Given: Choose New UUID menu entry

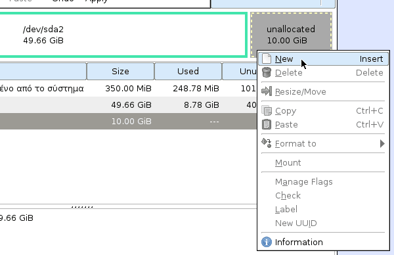Looking at the screenshot, I should coord(323,223).
